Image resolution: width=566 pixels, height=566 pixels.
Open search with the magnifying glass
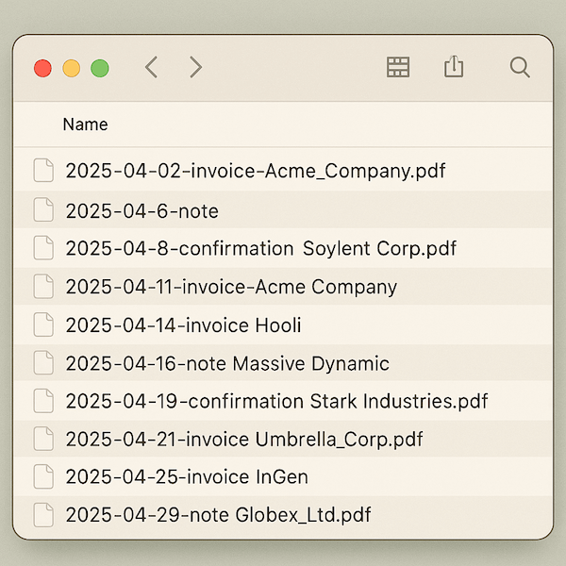519,67
